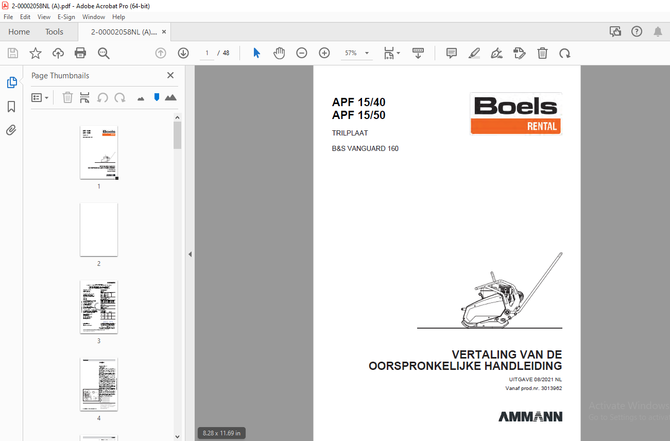This screenshot has height=441, width=670.
Task: Open the thumbnails options dropdown menu
Action: point(40,97)
